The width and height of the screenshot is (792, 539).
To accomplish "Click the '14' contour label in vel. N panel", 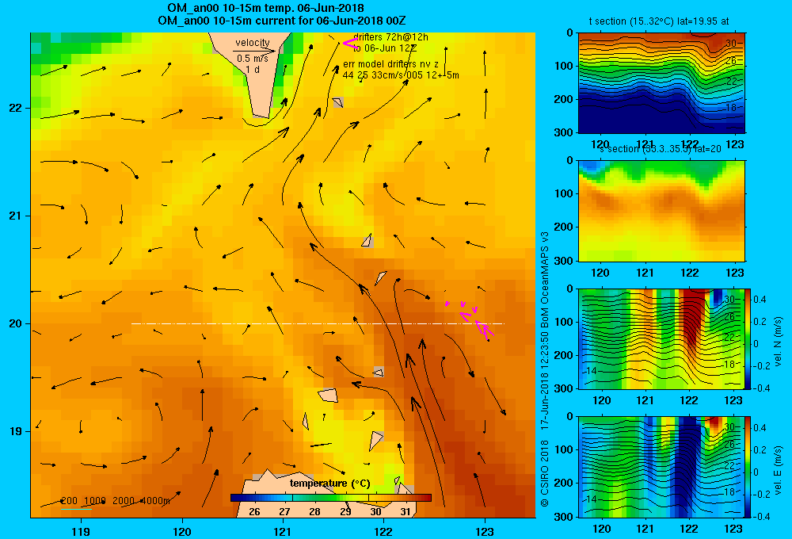I will pyautogui.click(x=591, y=371).
